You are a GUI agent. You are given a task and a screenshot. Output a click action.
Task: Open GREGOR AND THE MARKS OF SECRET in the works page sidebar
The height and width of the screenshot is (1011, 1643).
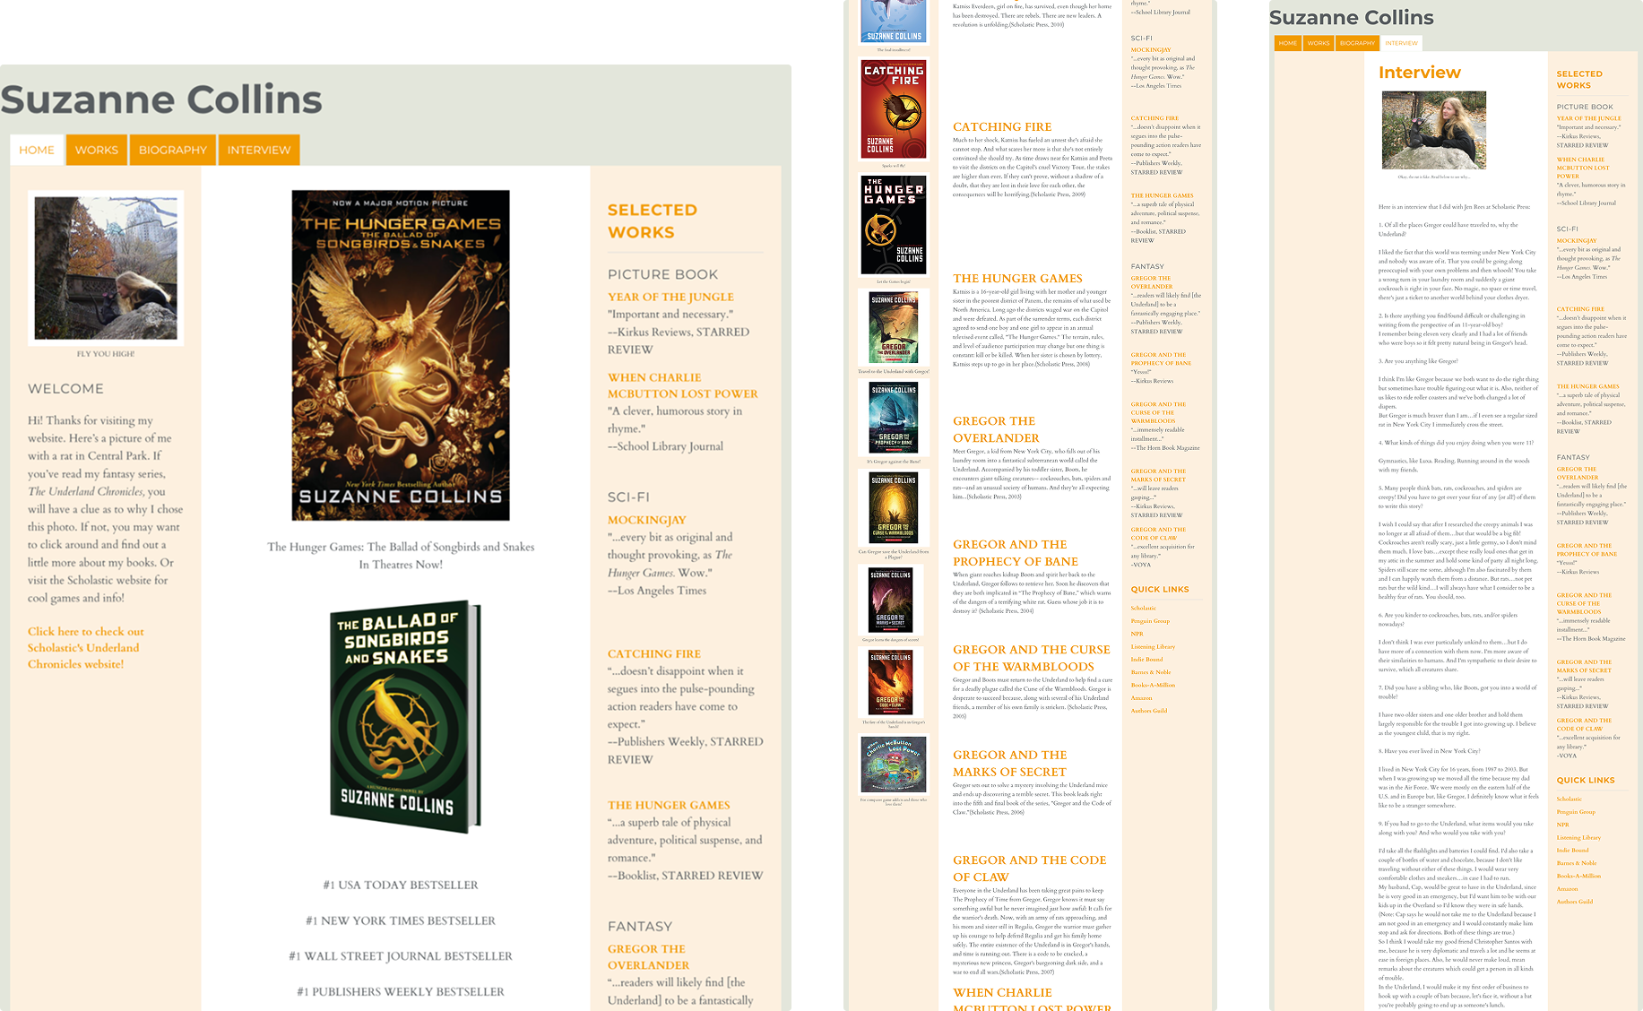[x=1158, y=475]
